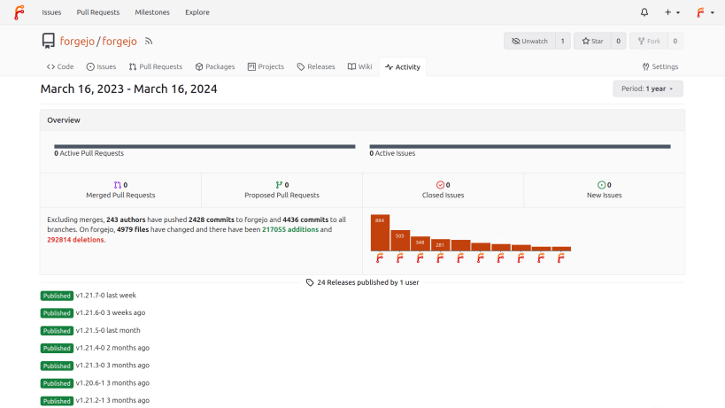Click the proposed pull request green icon
Screen dimensions: 725x408
tap(279, 185)
